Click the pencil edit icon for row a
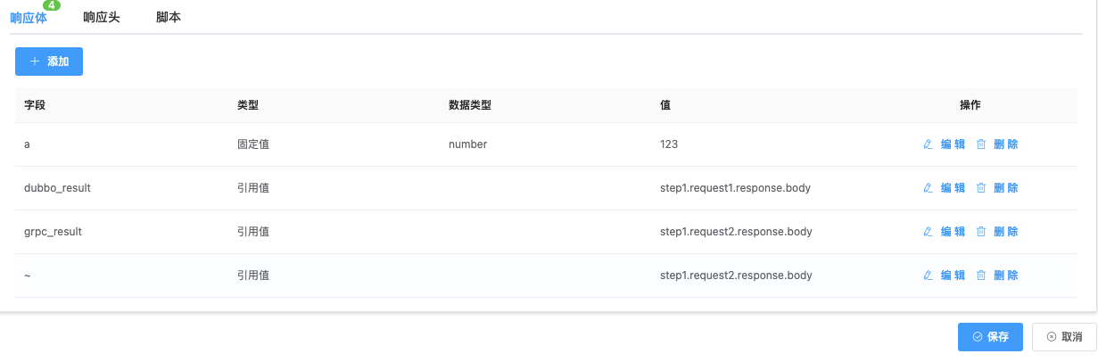The width and height of the screenshot is (1098, 362). point(928,144)
